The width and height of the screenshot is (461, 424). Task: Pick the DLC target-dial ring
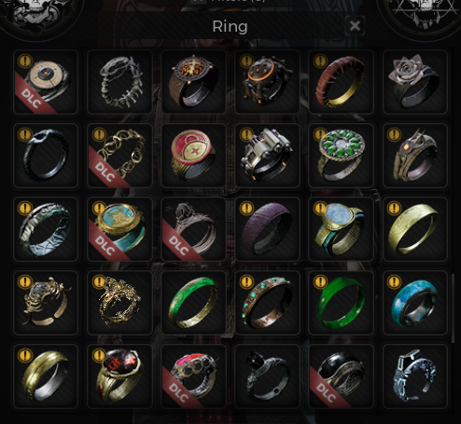pyautogui.click(x=46, y=82)
